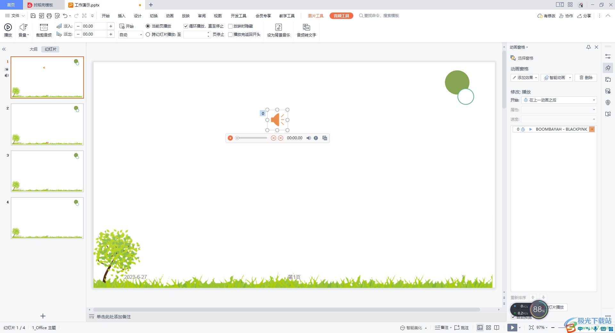Switch to slide sorter view
Image resolution: width=615 pixels, height=333 pixels.
pos(488,328)
